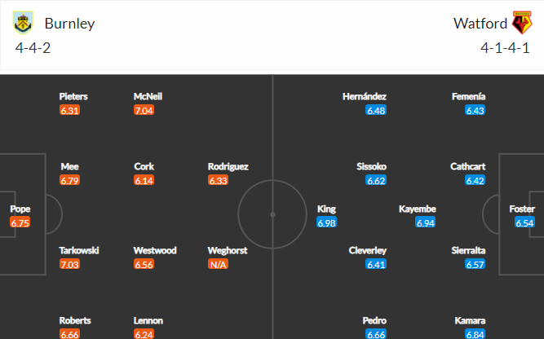Screen dimensions: 544x339
Task: Select player Westwood in Burnley midfield
Action: pos(155,251)
